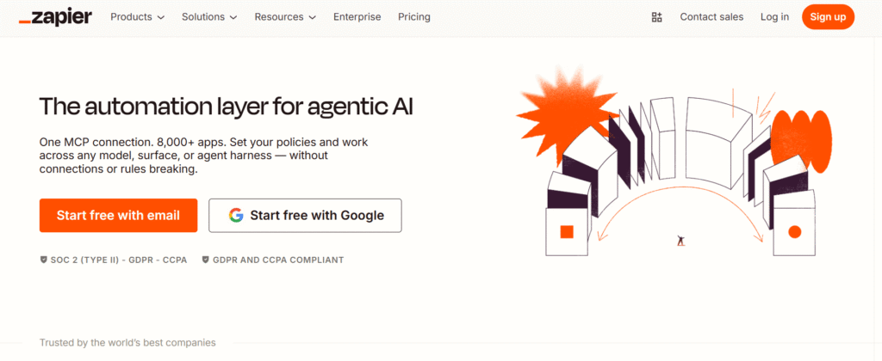Click the orange circle on the right box

point(794,231)
